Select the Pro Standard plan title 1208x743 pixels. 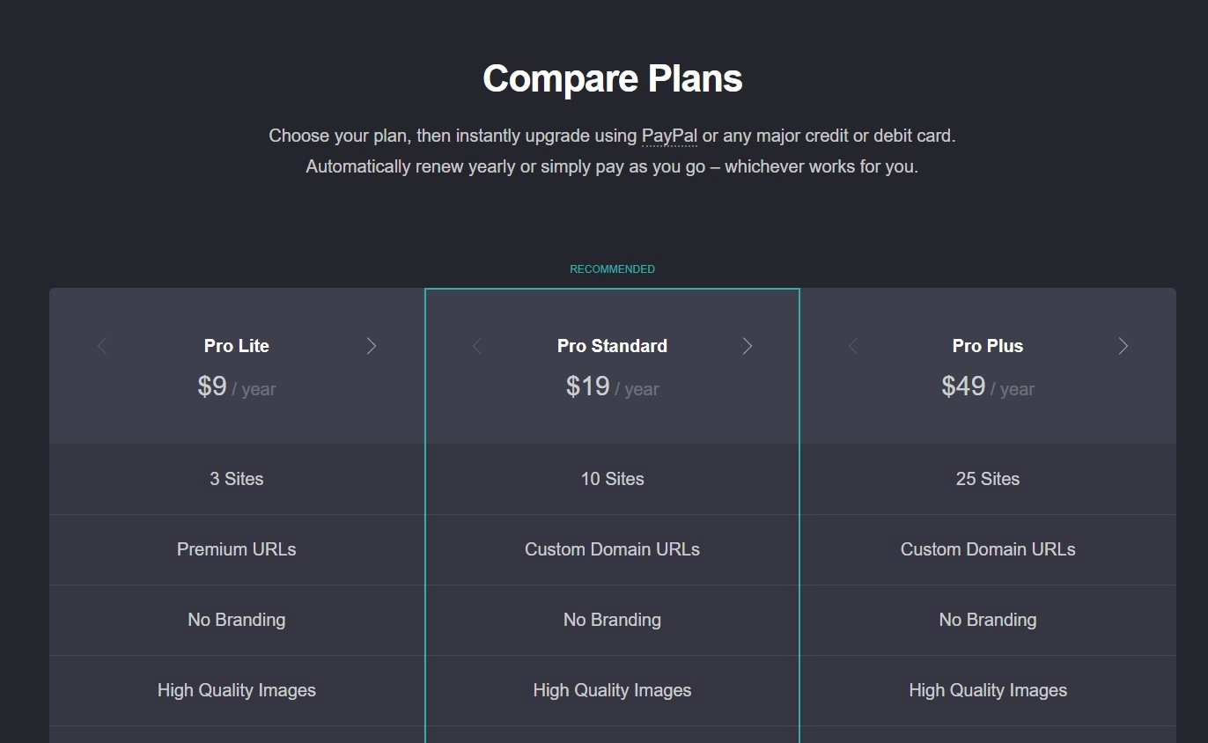[x=612, y=346]
